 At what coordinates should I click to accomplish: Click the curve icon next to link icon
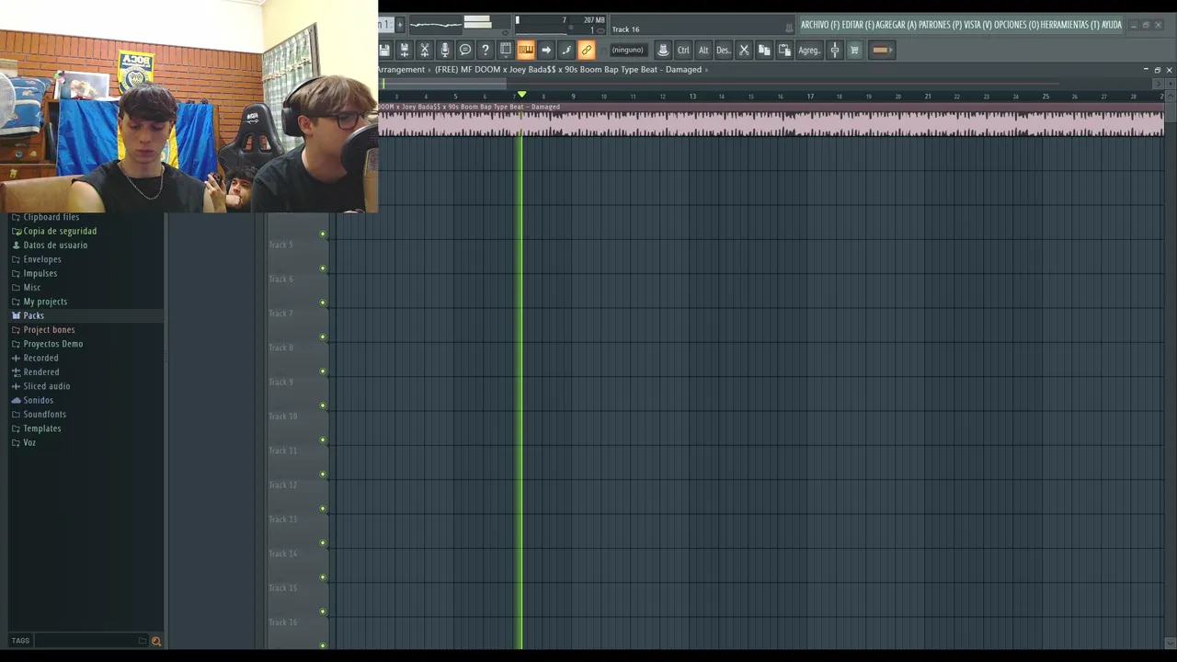coord(566,50)
